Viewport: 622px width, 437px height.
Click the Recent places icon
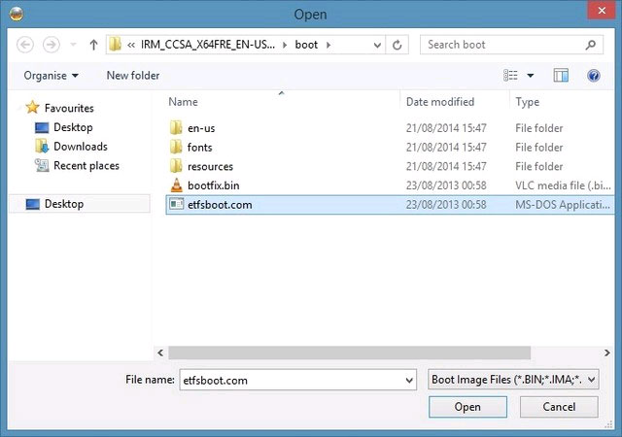(x=42, y=165)
